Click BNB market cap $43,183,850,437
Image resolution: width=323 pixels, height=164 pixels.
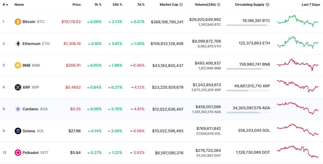(x=168, y=66)
